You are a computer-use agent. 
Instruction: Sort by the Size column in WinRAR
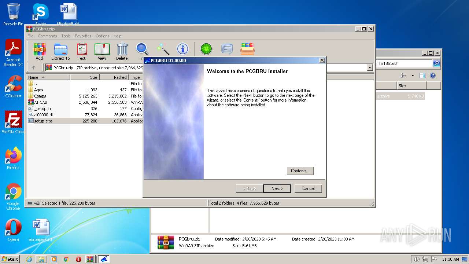(x=85, y=77)
